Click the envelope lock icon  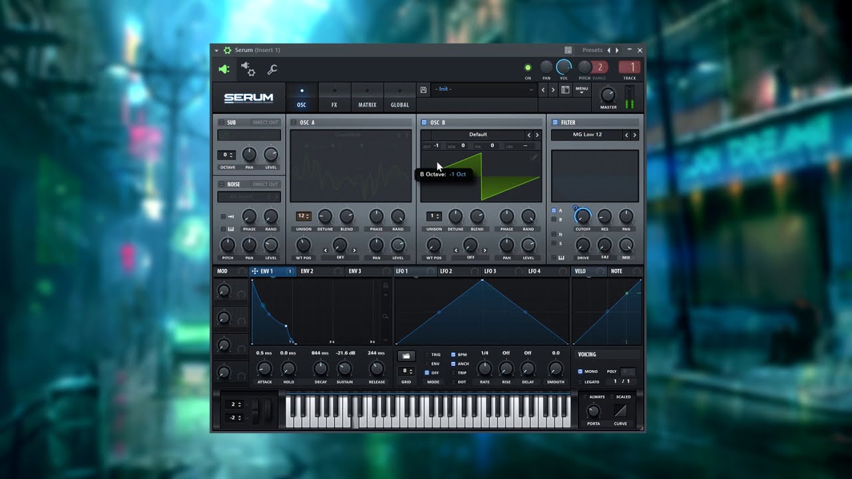click(x=385, y=285)
